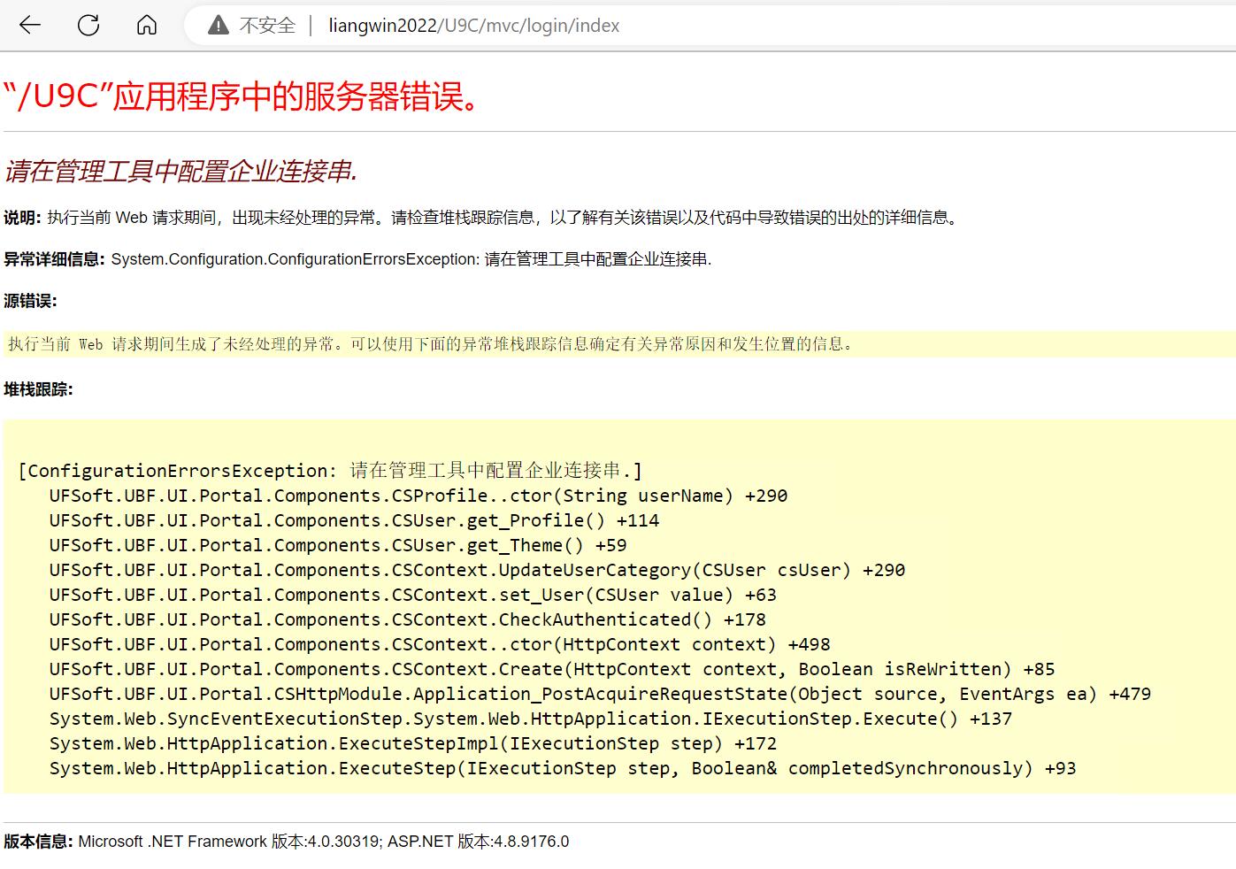Click the stack line CSProfile..ctor(String userName) +290
The height and width of the screenshot is (869, 1236).
pyautogui.click(x=418, y=496)
